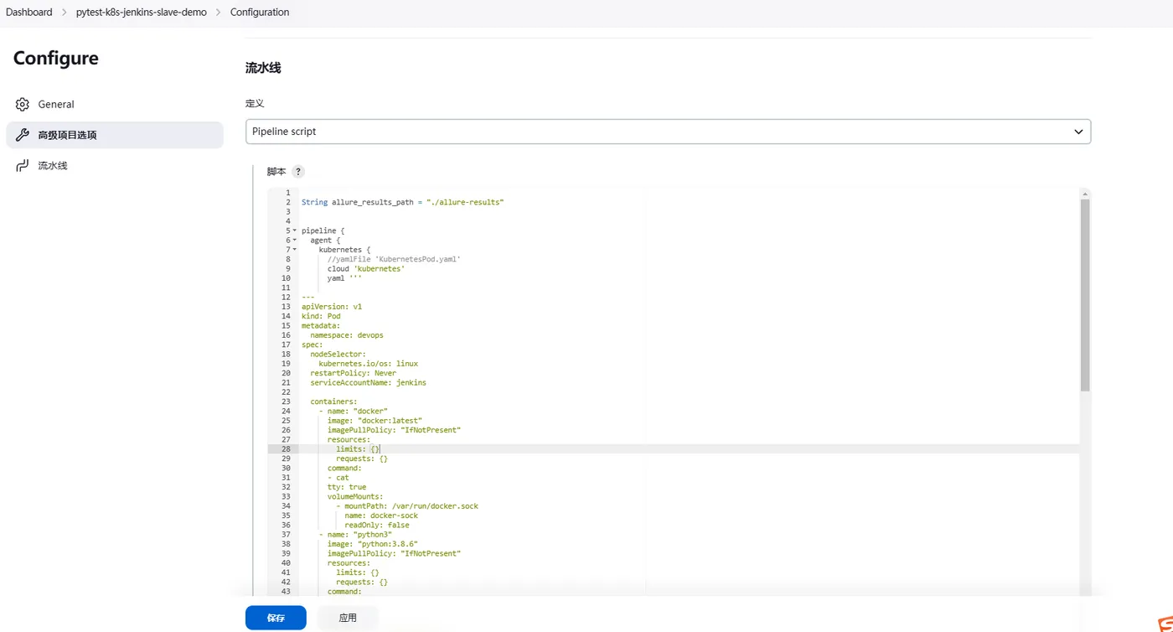Click the script editor vertical scrollbar thumb
The height and width of the screenshot is (632, 1173).
click(x=1085, y=295)
